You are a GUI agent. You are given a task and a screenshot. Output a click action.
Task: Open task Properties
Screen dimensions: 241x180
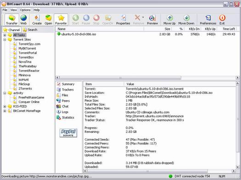click(x=123, y=20)
